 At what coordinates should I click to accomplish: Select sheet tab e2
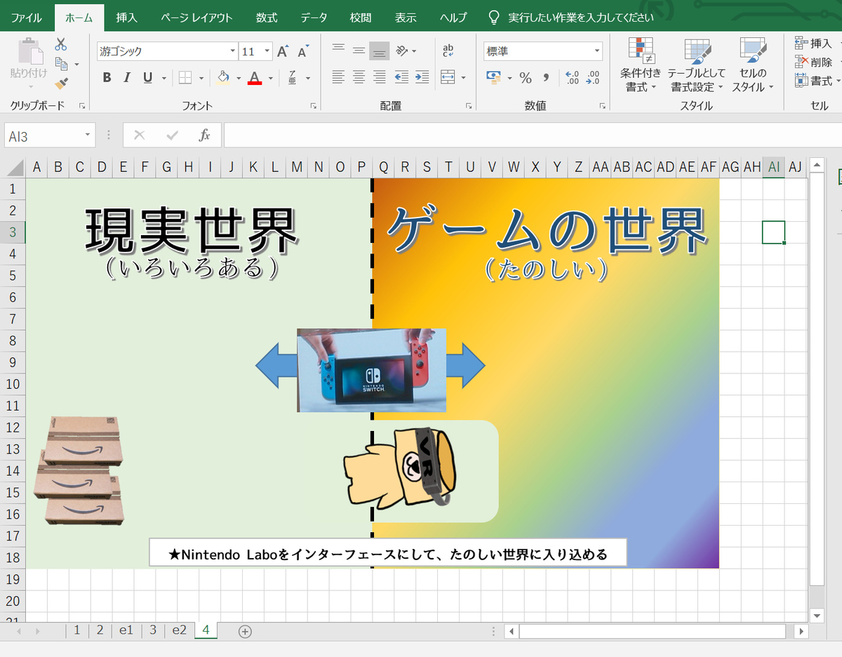(x=179, y=630)
